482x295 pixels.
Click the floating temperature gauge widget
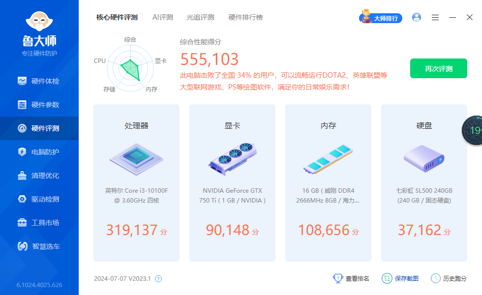pos(473,130)
